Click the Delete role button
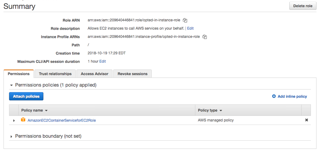Viewport: 318px width, 152px height. (x=303, y=6)
